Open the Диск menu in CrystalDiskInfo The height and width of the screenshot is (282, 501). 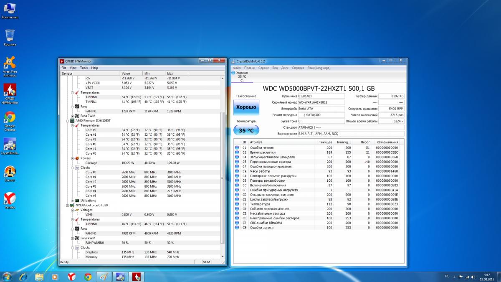285,68
